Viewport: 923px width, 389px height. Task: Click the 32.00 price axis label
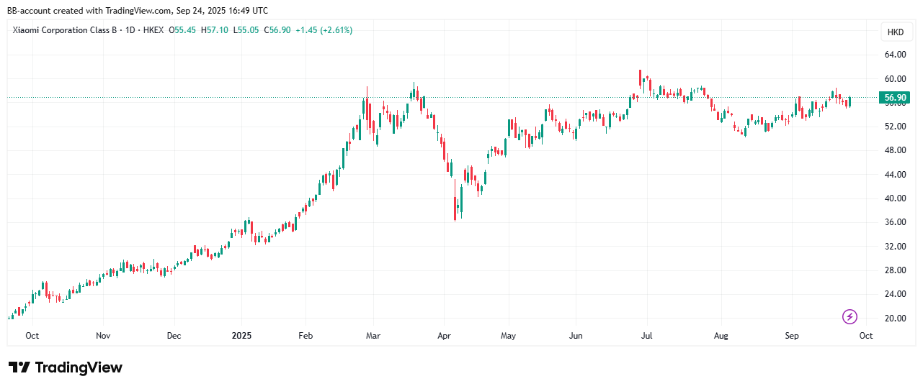coord(895,247)
